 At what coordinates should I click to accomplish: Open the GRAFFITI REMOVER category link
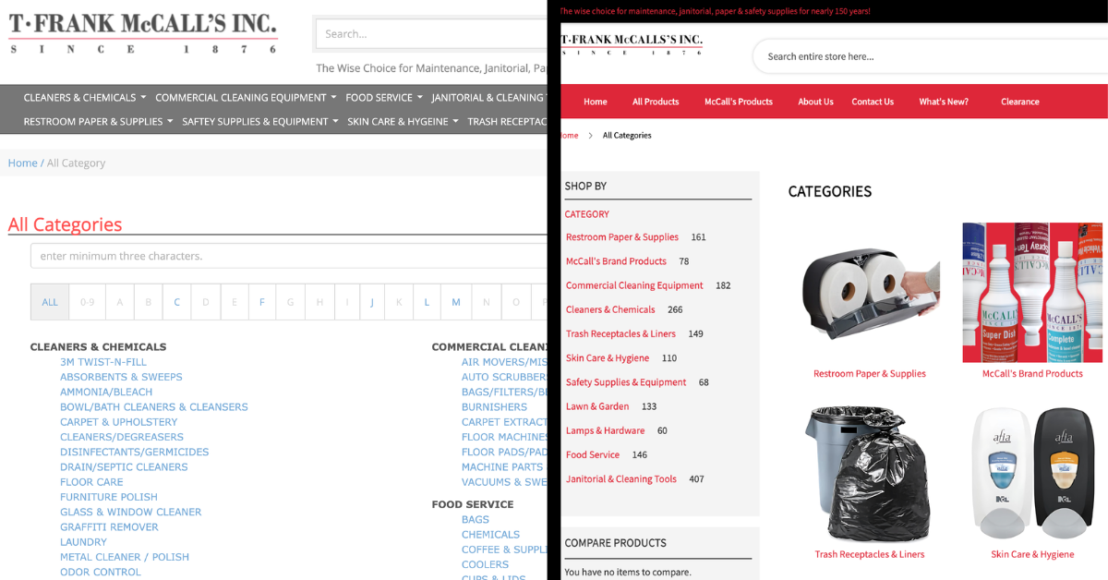point(109,526)
